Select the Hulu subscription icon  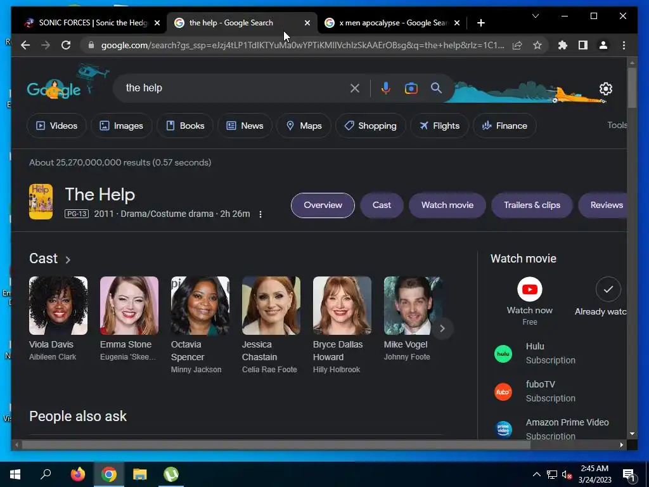pyautogui.click(x=503, y=354)
